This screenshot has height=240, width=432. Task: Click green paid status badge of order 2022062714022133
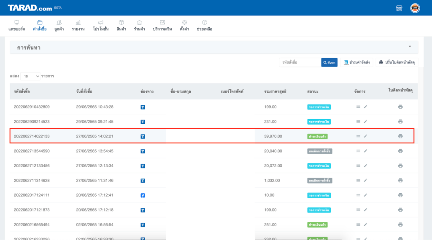tap(317, 136)
